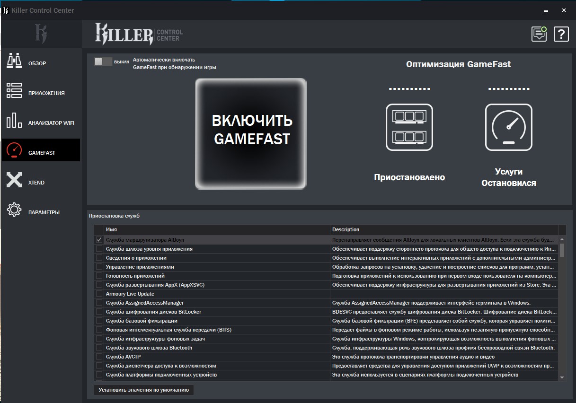Open the Applications (ПРИЛОЖЕНИЯ) list icon

(x=14, y=92)
